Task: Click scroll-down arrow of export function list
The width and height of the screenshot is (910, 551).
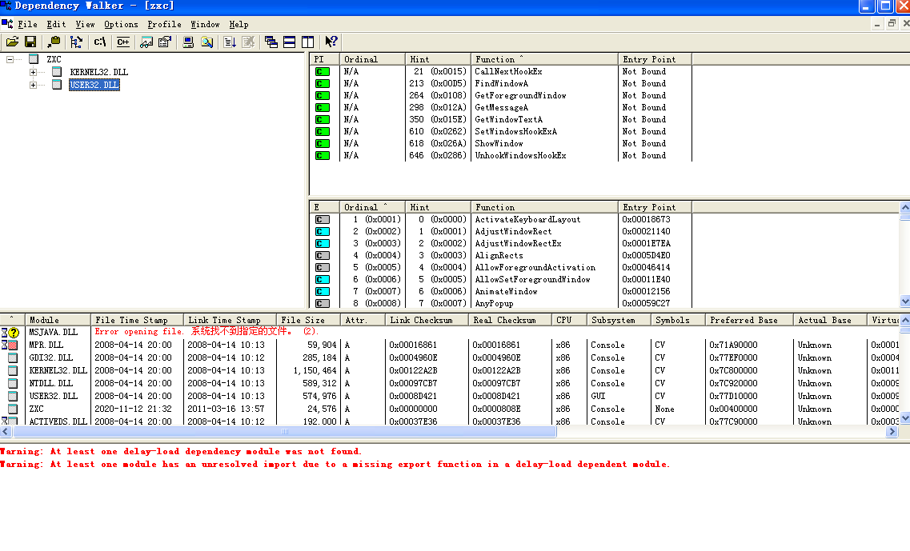Action: tap(904, 301)
